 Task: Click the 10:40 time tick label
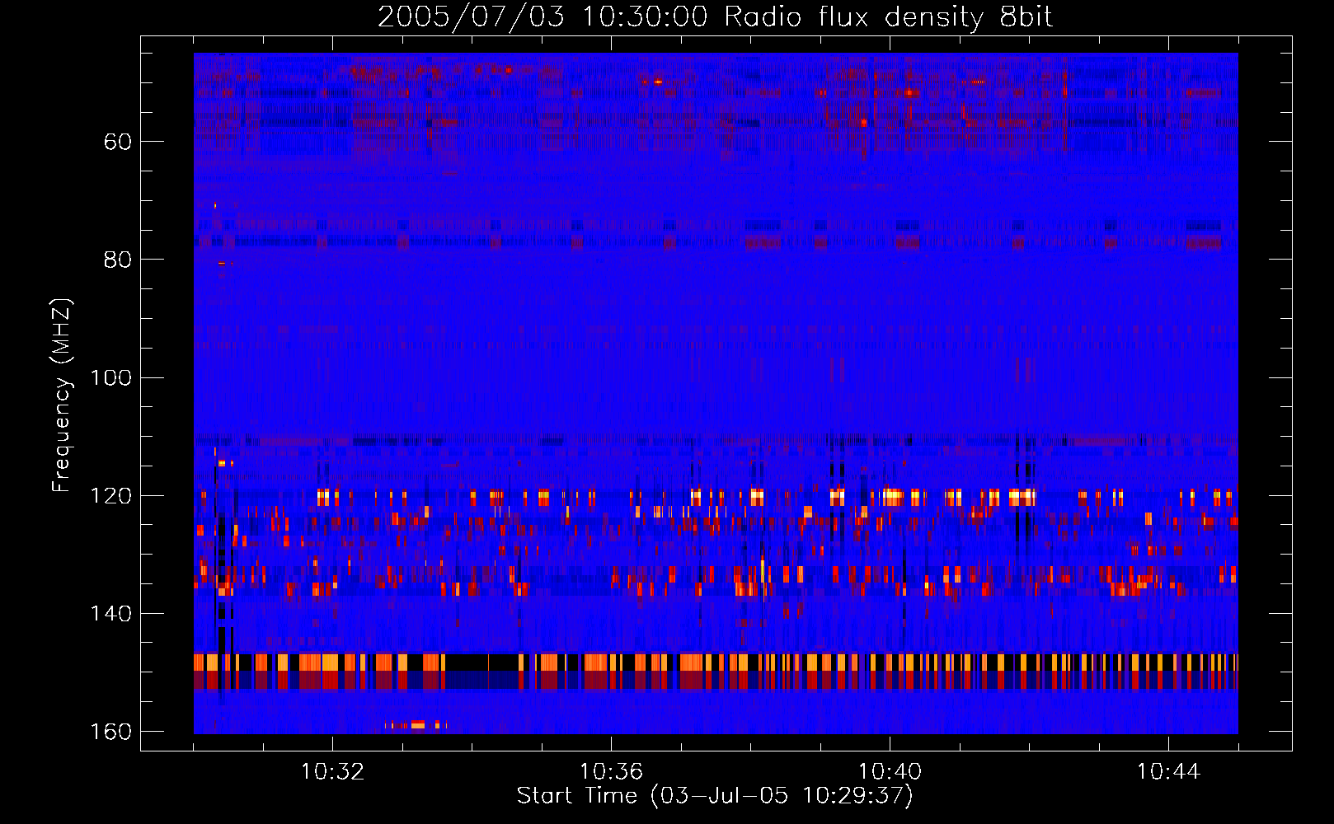(x=890, y=772)
